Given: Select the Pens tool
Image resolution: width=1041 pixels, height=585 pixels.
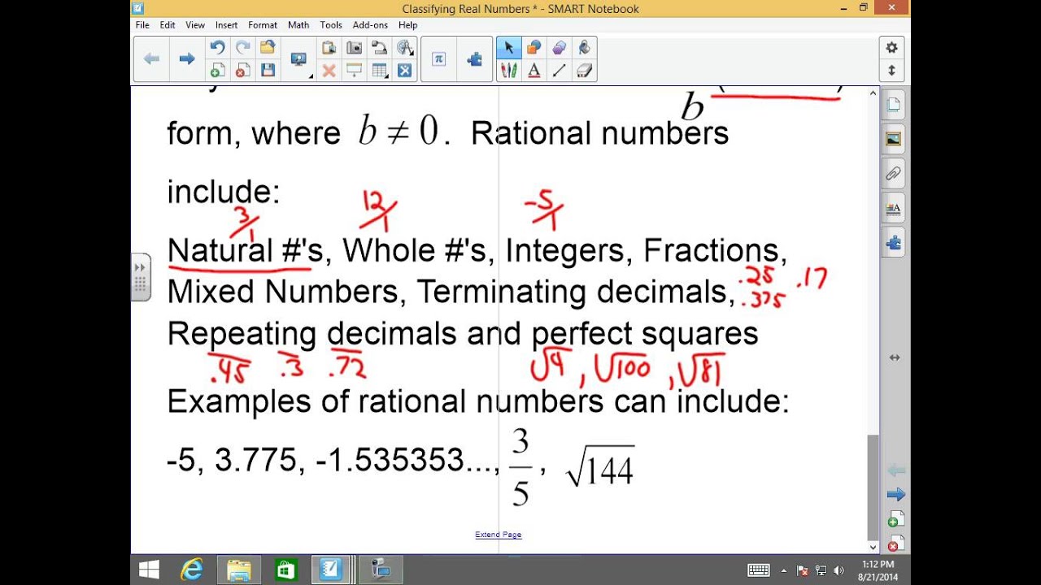Looking at the screenshot, I should click(x=509, y=71).
